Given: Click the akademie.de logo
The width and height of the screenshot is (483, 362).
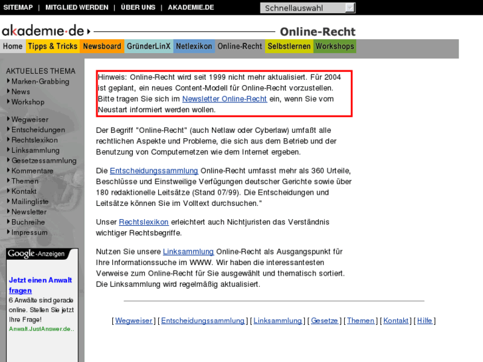Looking at the screenshot, I should coord(47,31).
